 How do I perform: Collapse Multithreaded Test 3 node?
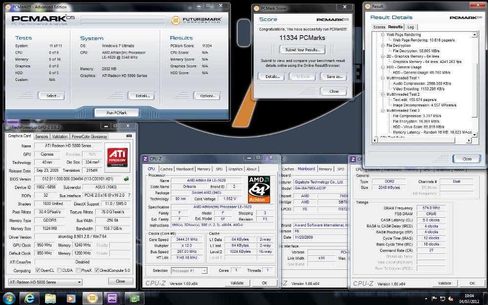click(383, 110)
